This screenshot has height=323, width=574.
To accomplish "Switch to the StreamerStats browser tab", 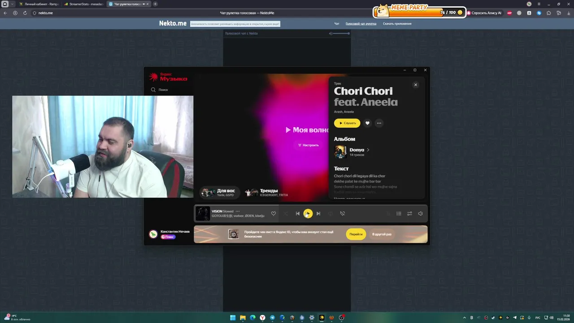I will tap(84, 4).
